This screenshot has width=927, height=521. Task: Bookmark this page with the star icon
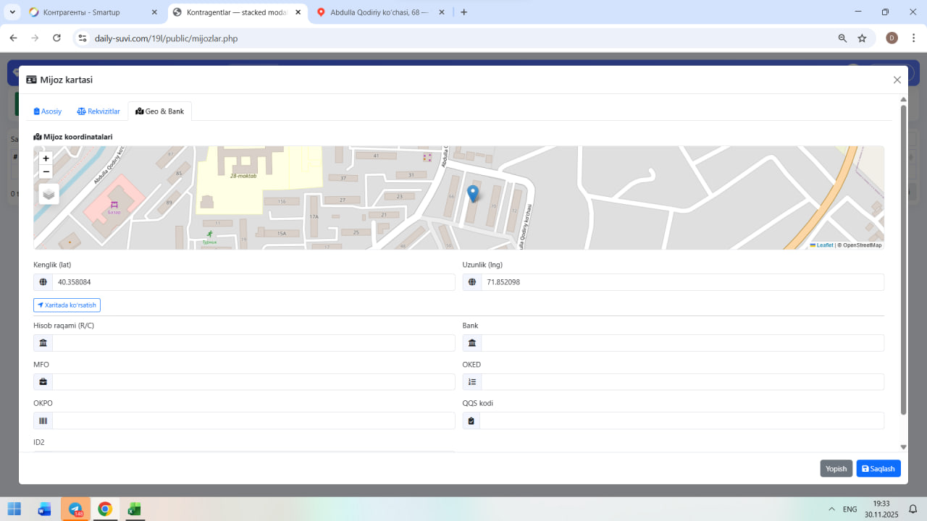click(862, 38)
